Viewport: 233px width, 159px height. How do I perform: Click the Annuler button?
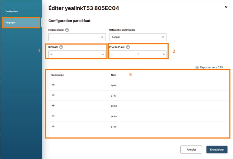pos(191,150)
